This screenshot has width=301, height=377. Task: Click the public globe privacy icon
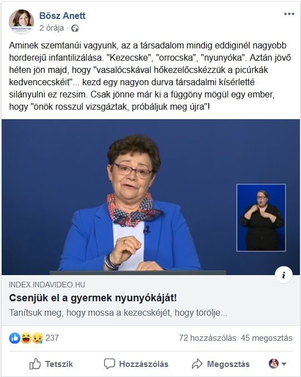tap(75, 28)
